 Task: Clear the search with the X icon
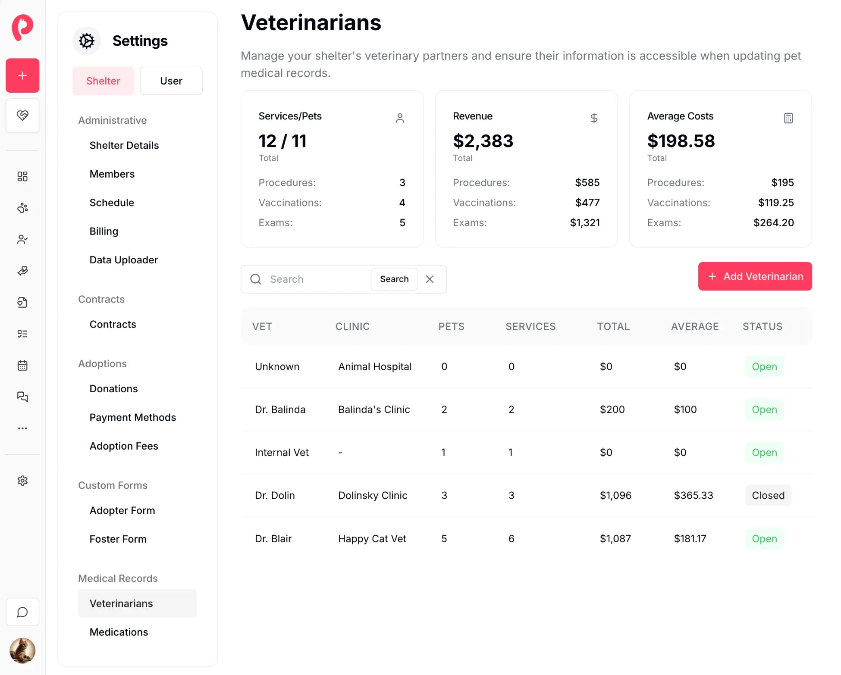(430, 279)
